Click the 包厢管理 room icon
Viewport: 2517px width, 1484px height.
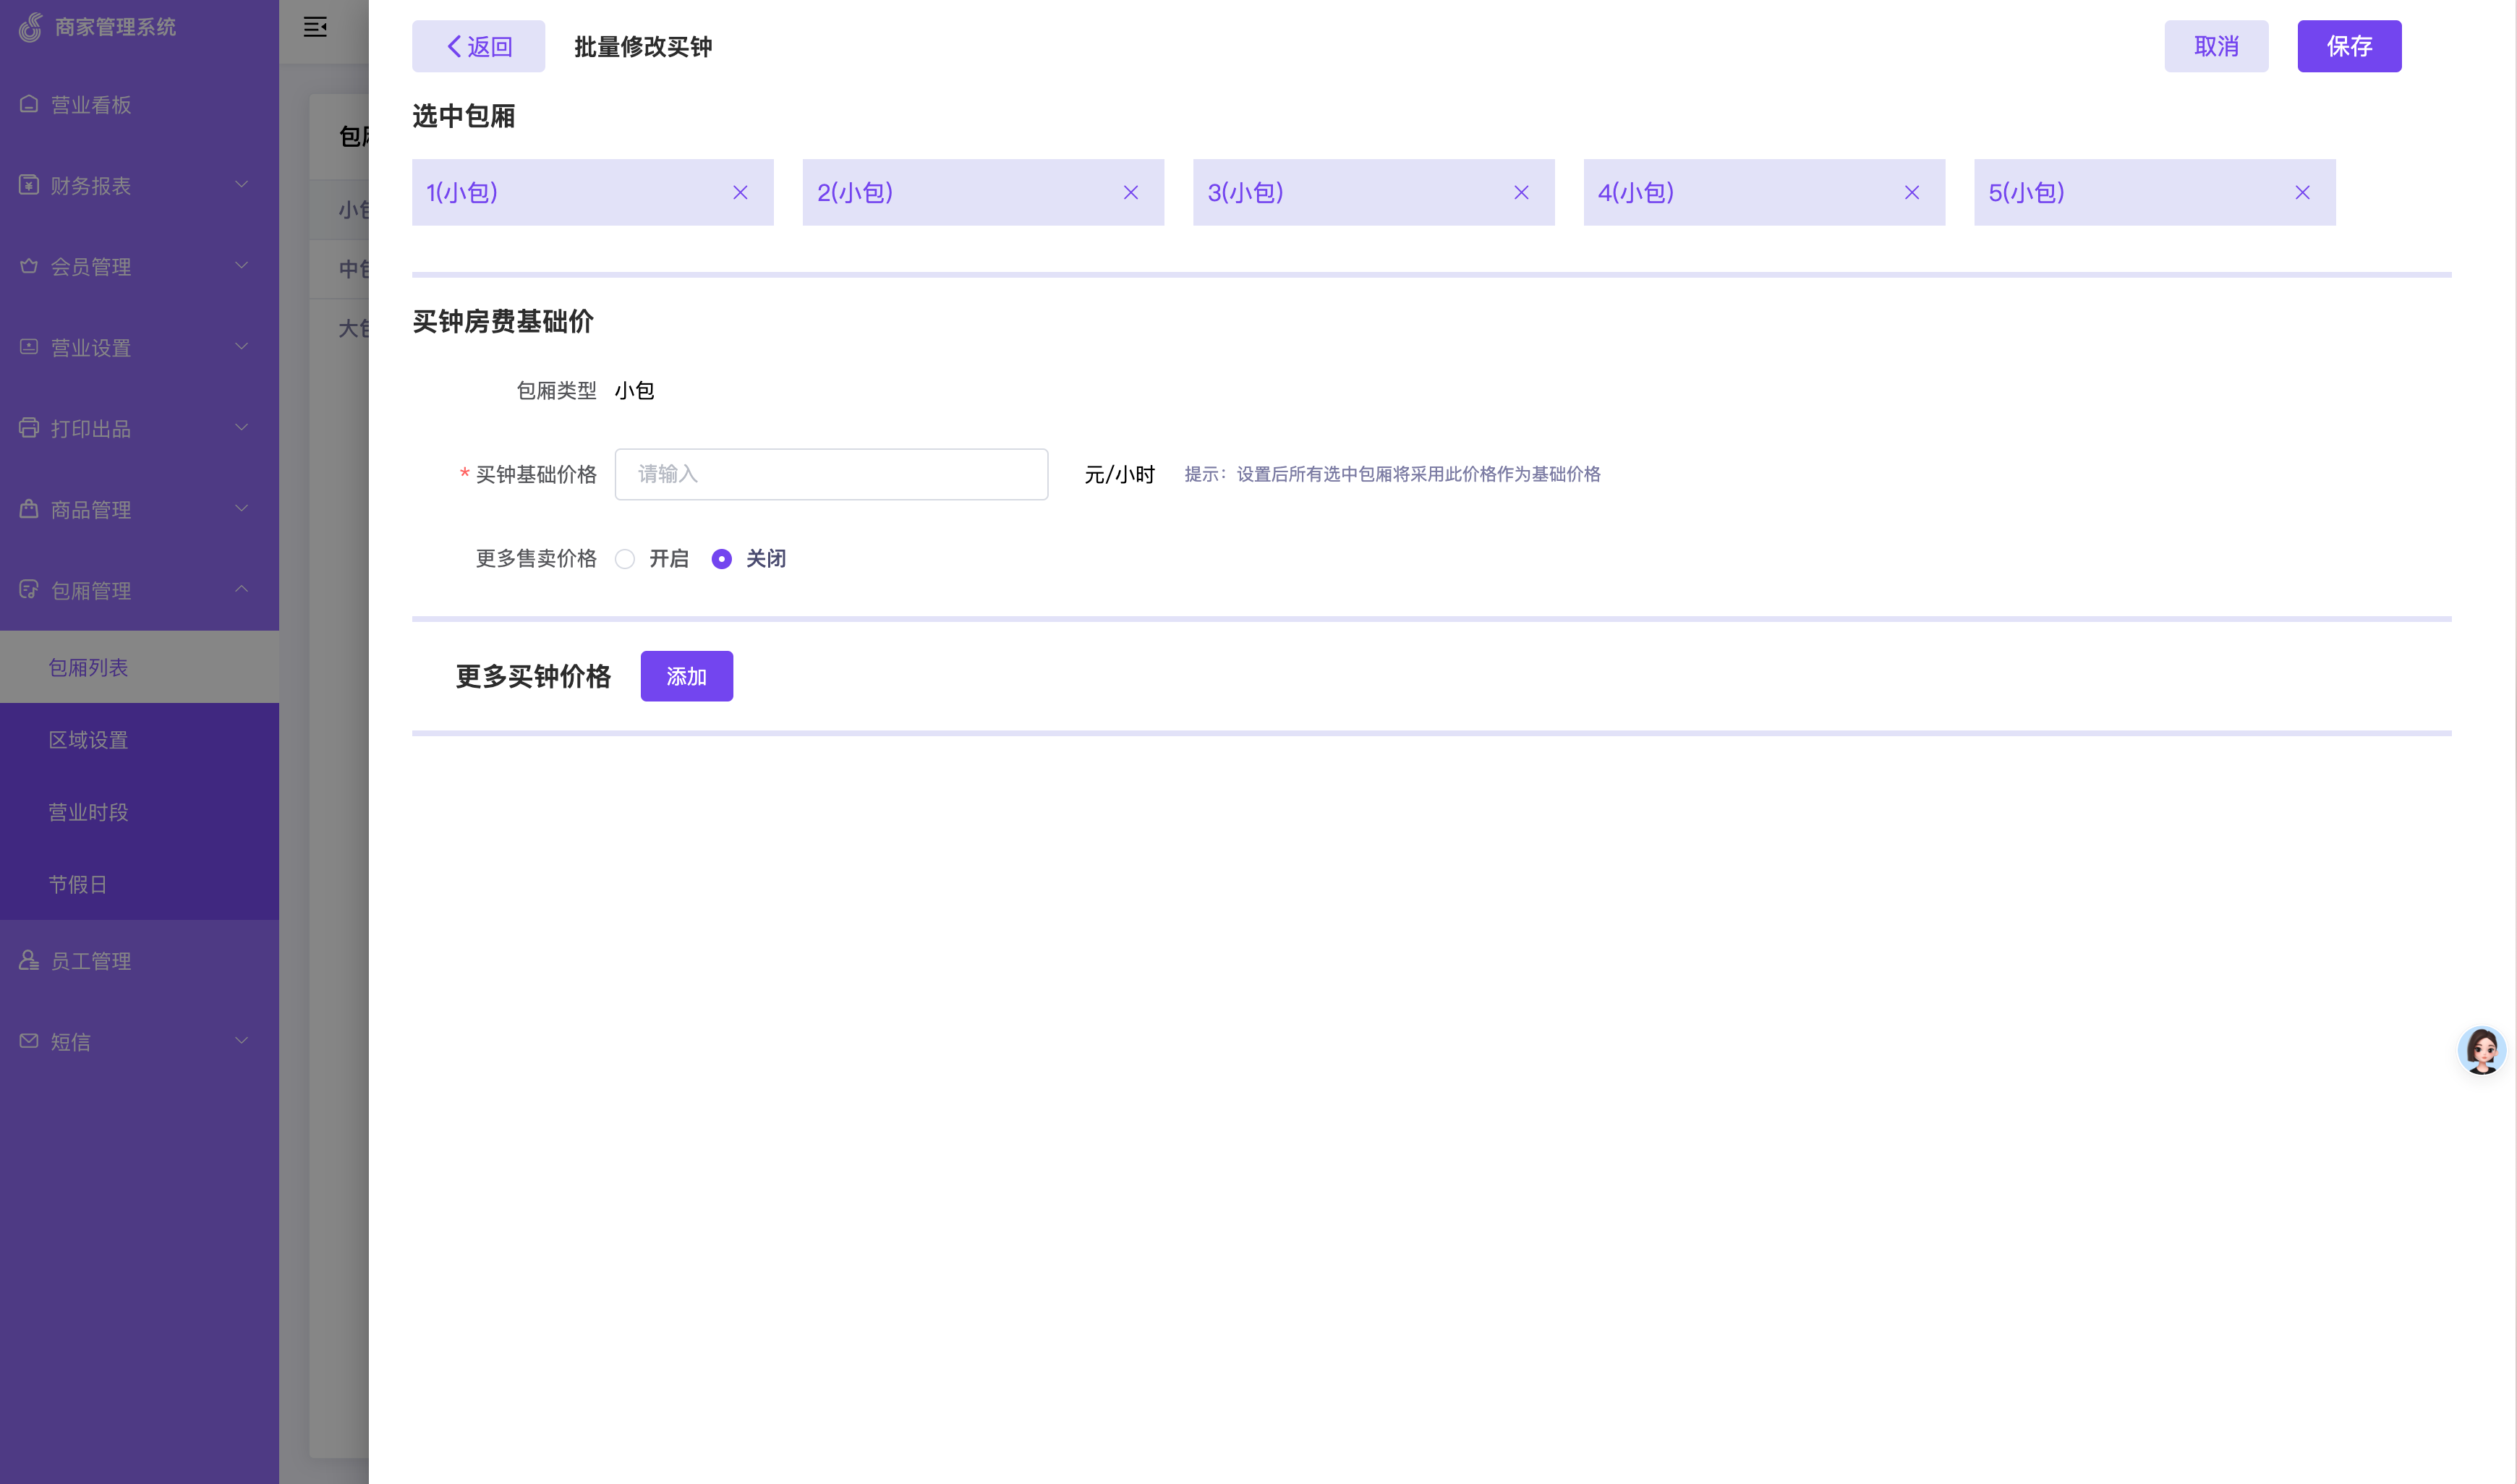[x=29, y=590]
